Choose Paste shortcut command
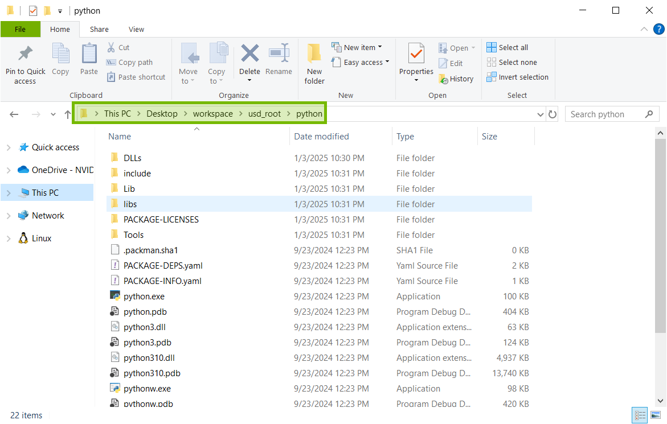The width and height of the screenshot is (667, 424). (x=136, y=77)
